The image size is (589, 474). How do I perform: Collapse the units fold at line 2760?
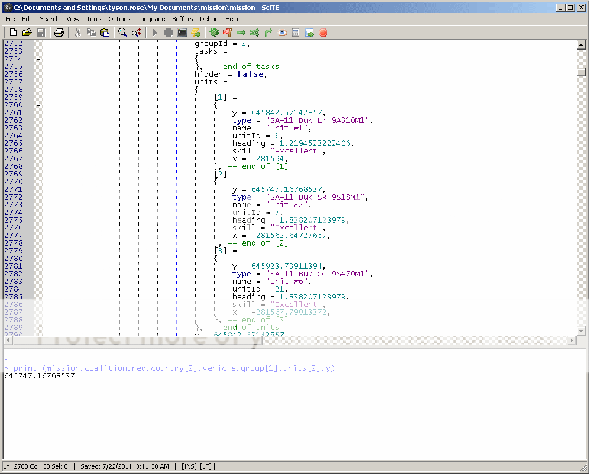(x=38, y=104)
